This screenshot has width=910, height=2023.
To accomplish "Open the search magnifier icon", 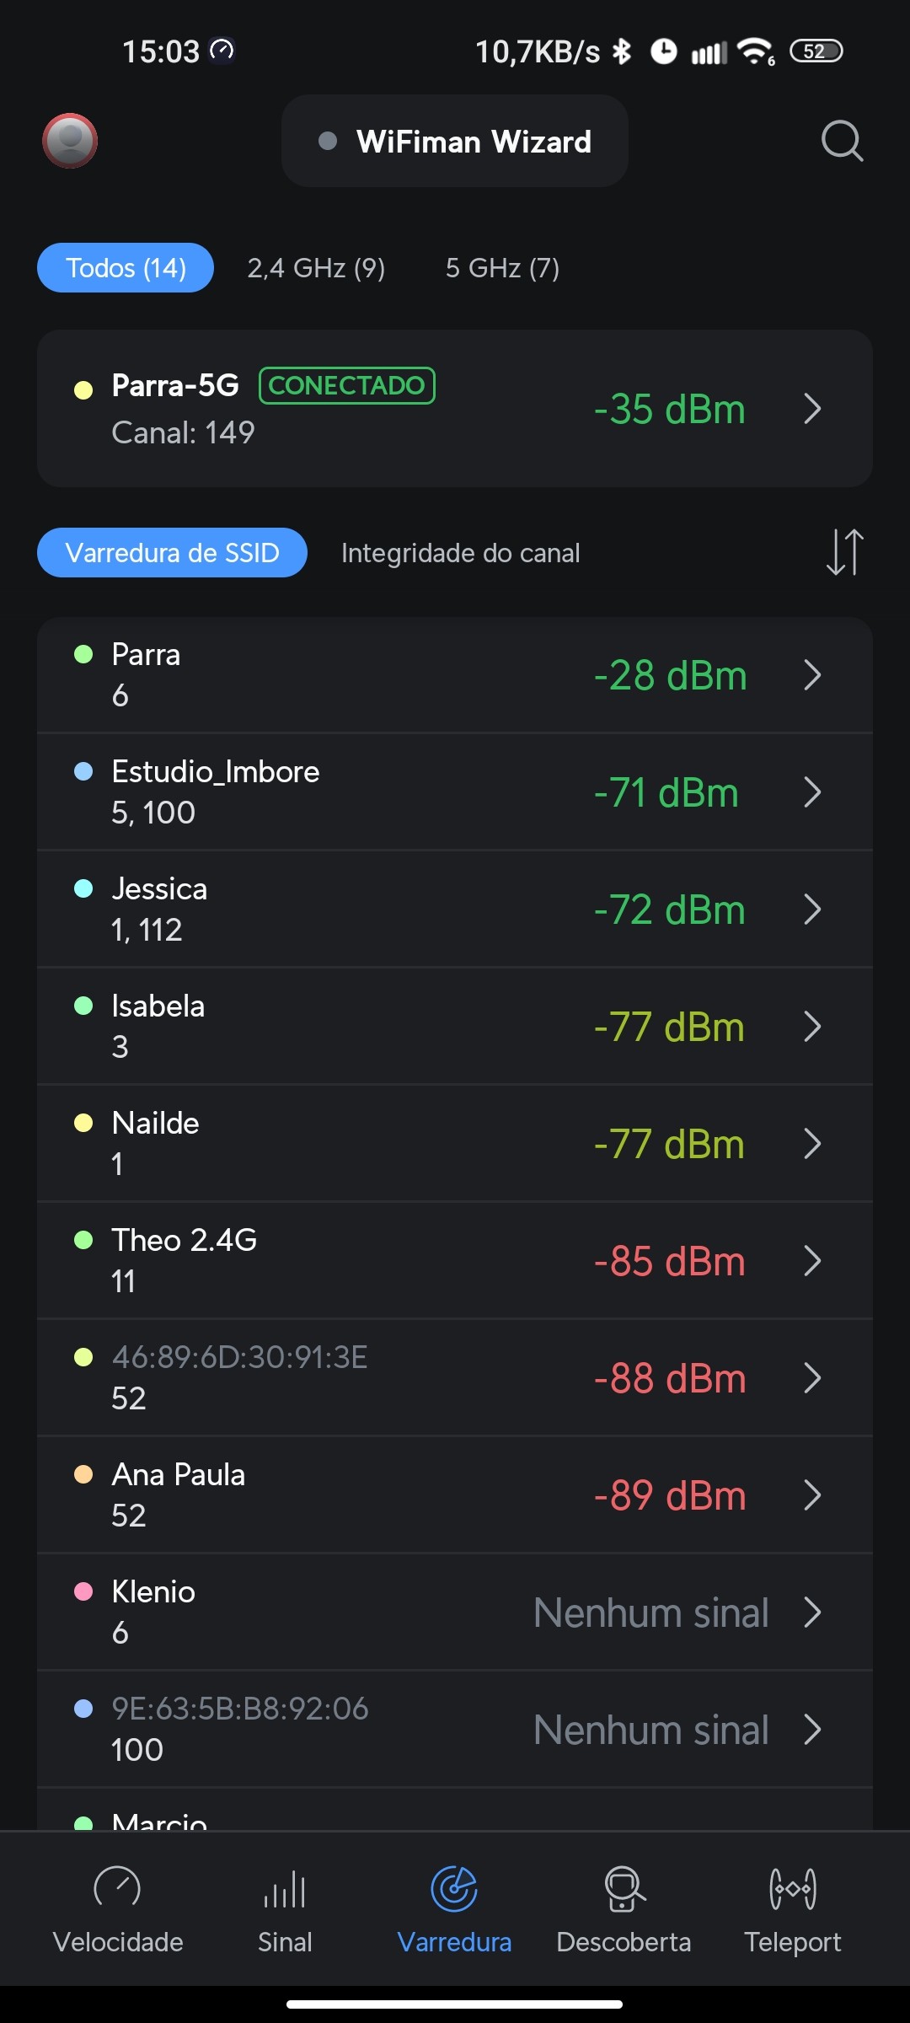I will click(842, 141).
